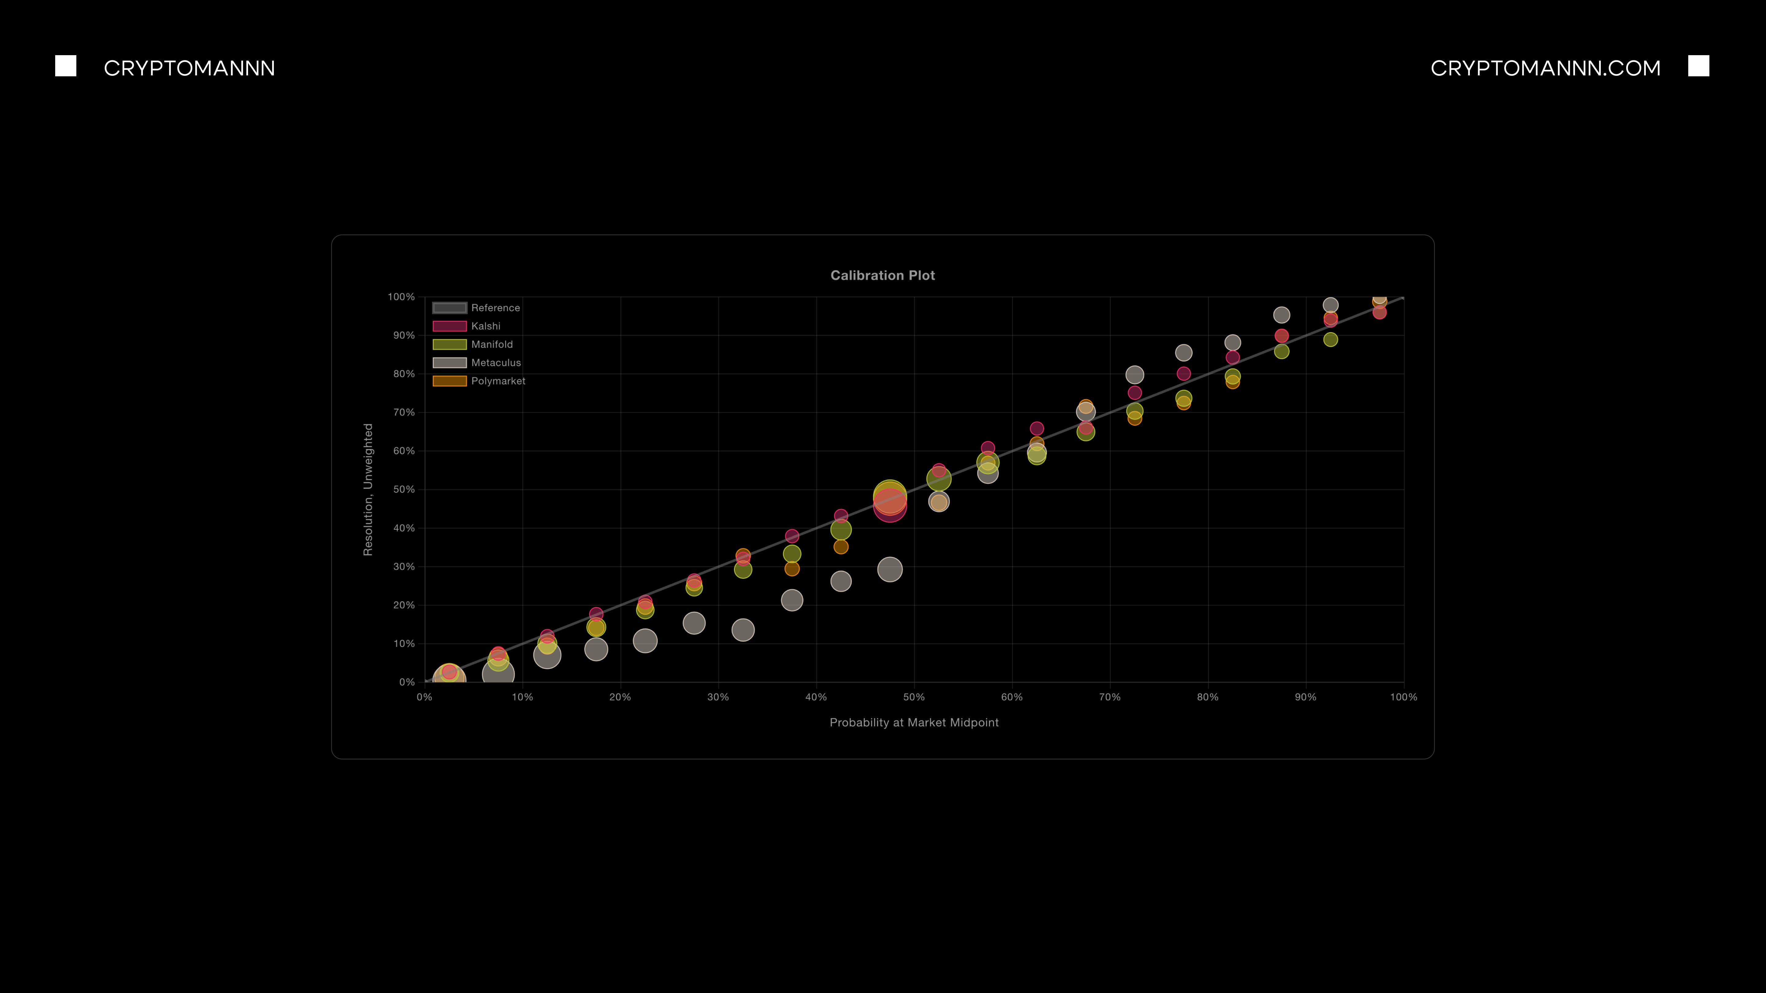Select the Calibration Plot chart title

pyautogui.click(x=882, y=276)
